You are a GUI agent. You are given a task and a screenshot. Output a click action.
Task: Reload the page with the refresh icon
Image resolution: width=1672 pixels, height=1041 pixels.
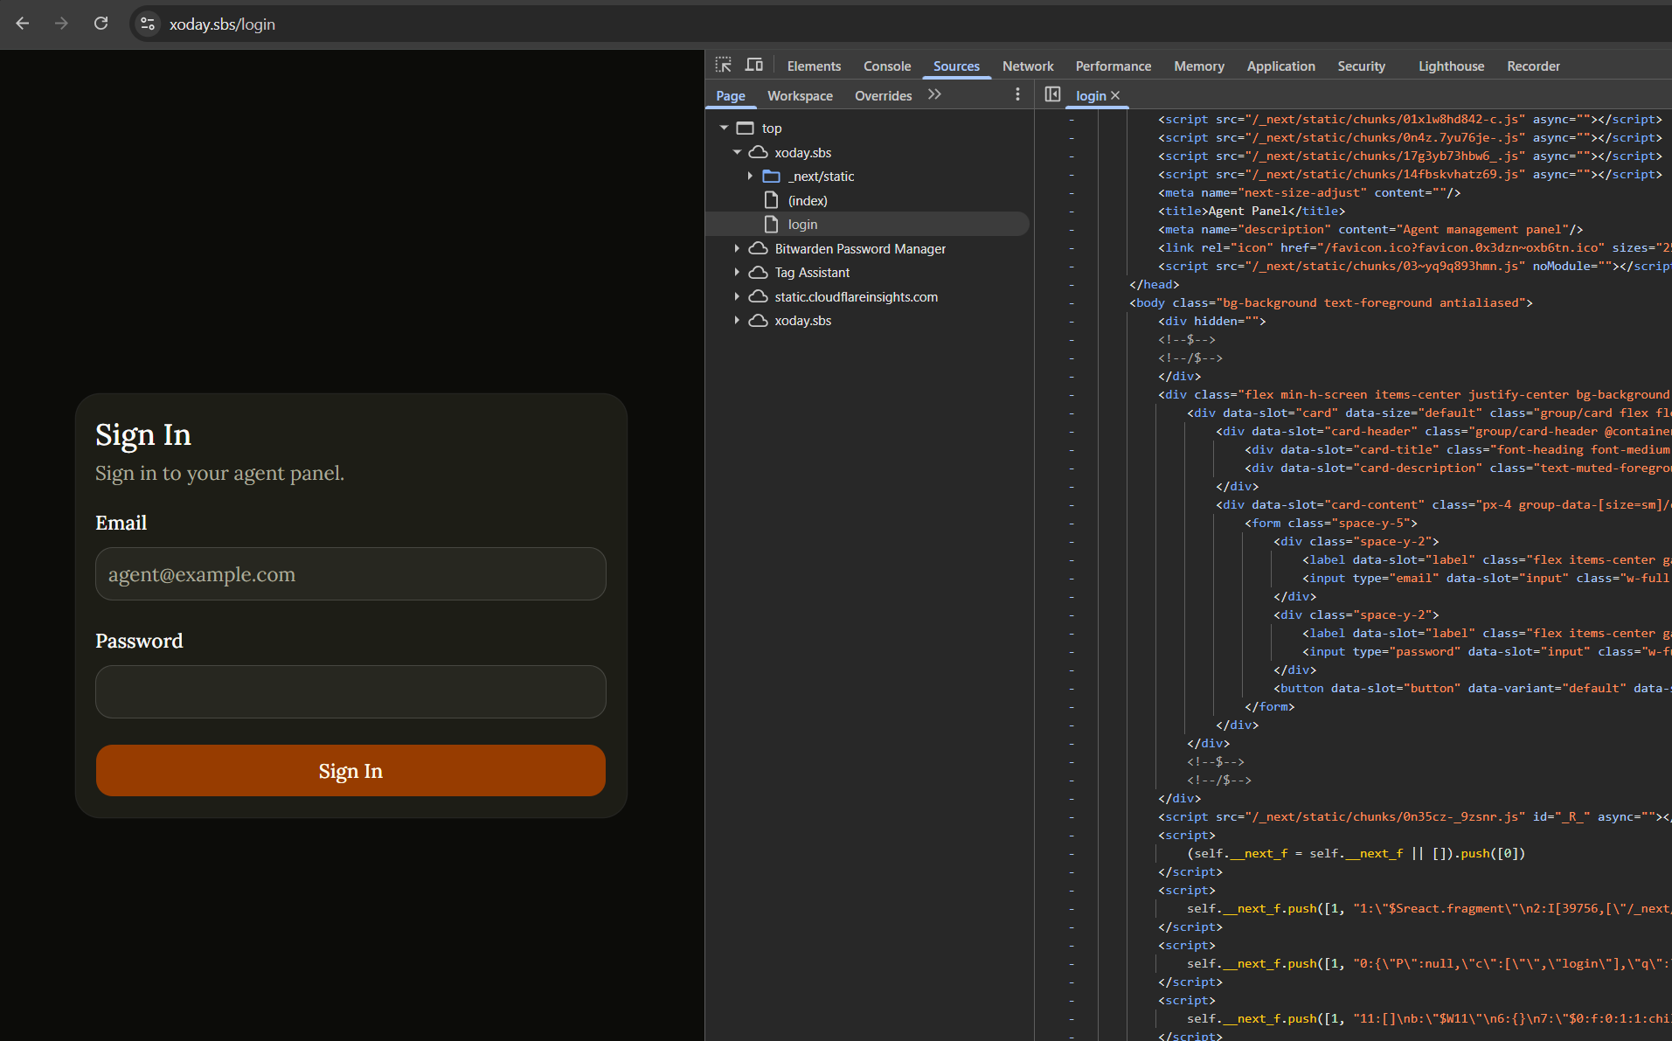(x=101, y=24)
